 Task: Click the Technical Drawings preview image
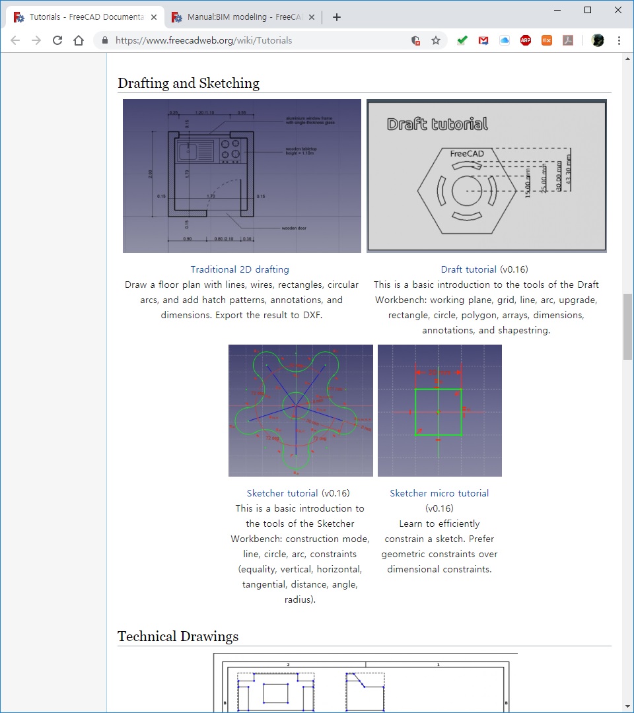pyautogui.click(x=365, y=683)
